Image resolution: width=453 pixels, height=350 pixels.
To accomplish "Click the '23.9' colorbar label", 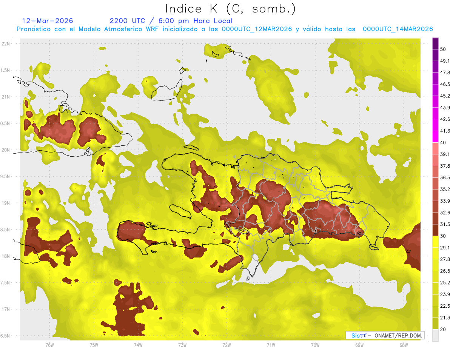I will 445,294.
